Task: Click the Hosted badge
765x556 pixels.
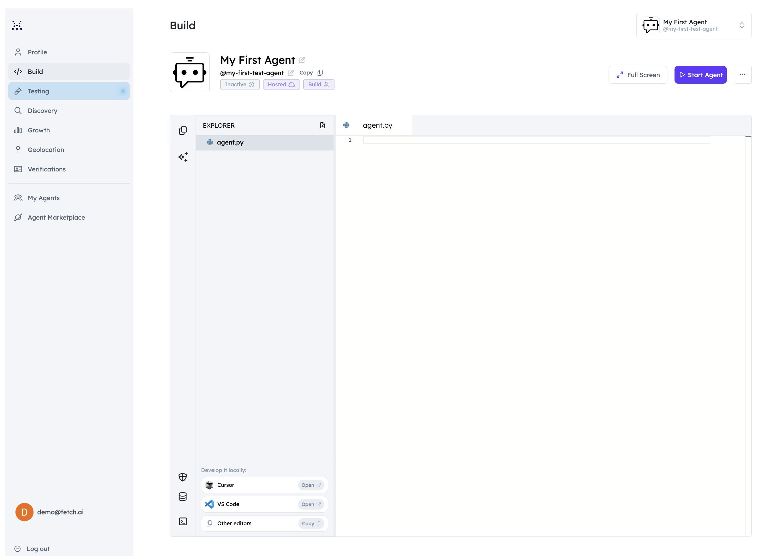Action: pos(281,85)
